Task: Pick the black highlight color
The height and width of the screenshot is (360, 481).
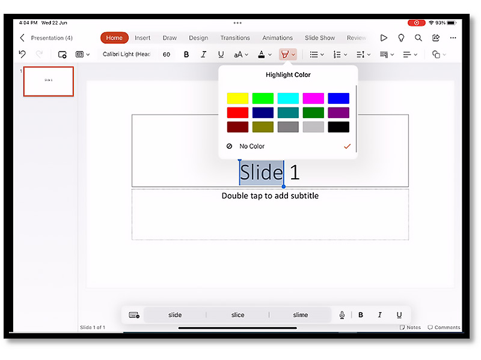Action: [x=339, y=127]
